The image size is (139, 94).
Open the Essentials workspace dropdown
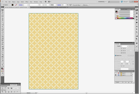pos(102,2)
